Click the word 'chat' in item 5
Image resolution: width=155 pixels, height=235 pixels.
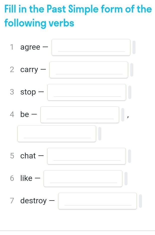point(28,156)
